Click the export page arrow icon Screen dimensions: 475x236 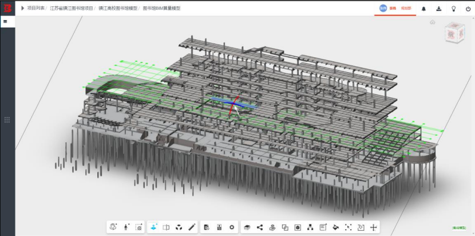pyautogui.click(x=361, y=227)
